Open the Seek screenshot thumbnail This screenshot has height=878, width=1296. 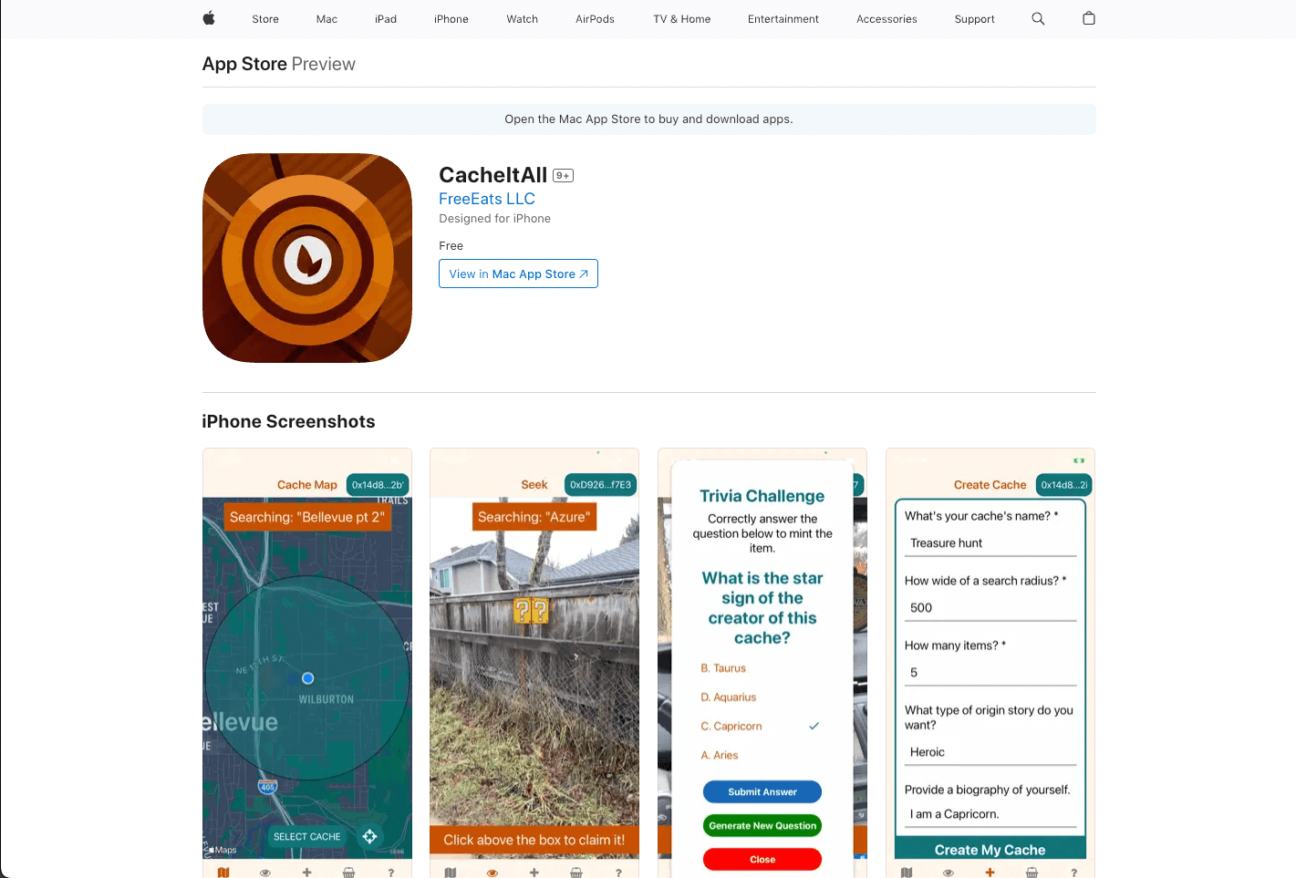534,663
